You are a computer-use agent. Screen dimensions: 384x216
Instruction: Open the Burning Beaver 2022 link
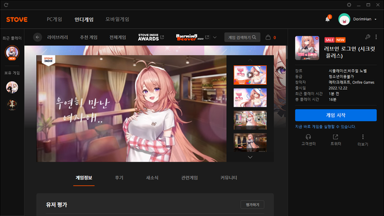(192, 37)
